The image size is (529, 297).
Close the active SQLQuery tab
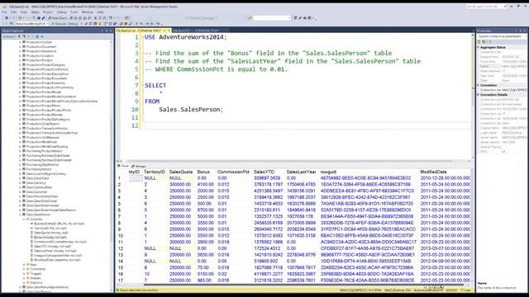(x=169, y=31)
